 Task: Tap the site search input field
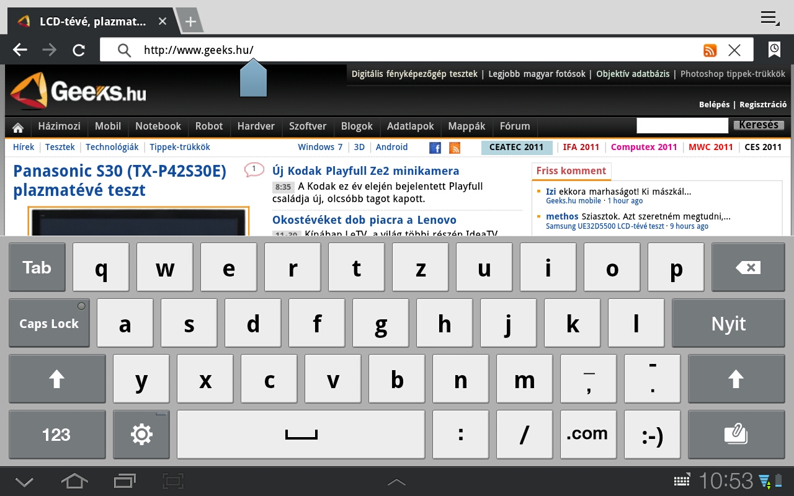click(682, 126)
